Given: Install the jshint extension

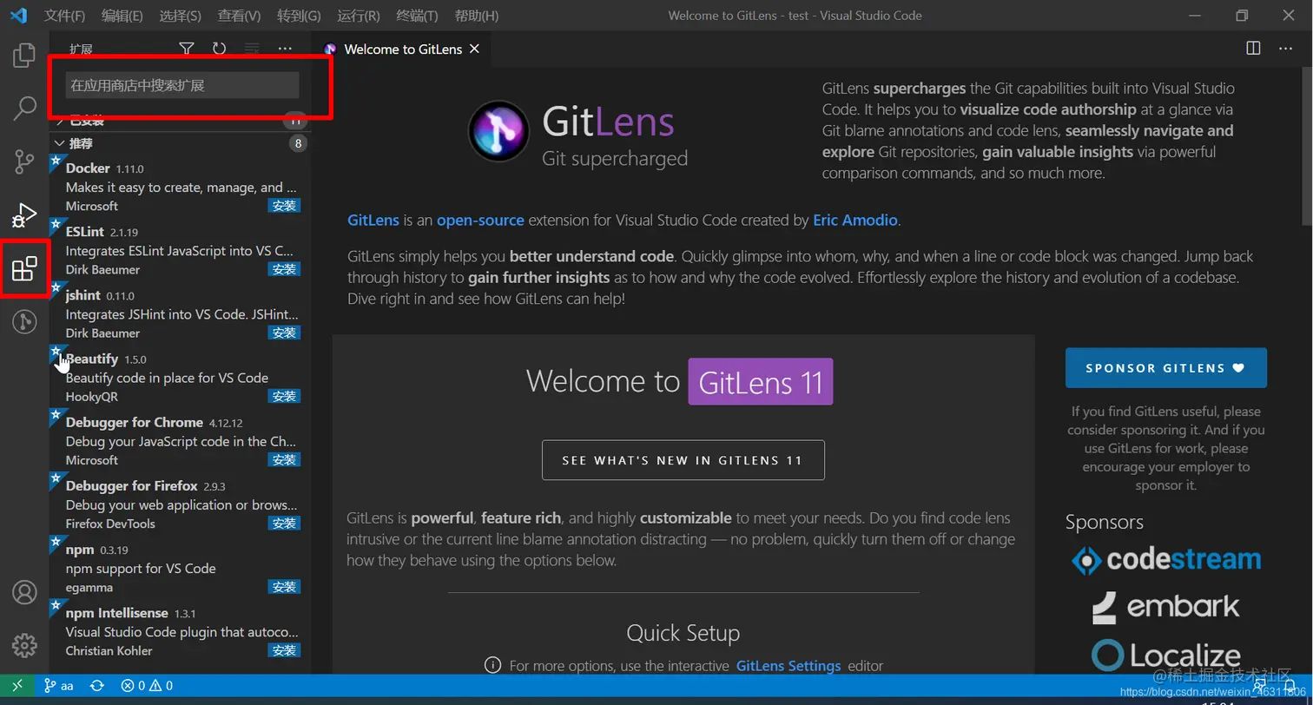Looking at the screenshot, I should click(x=284, y=333).
